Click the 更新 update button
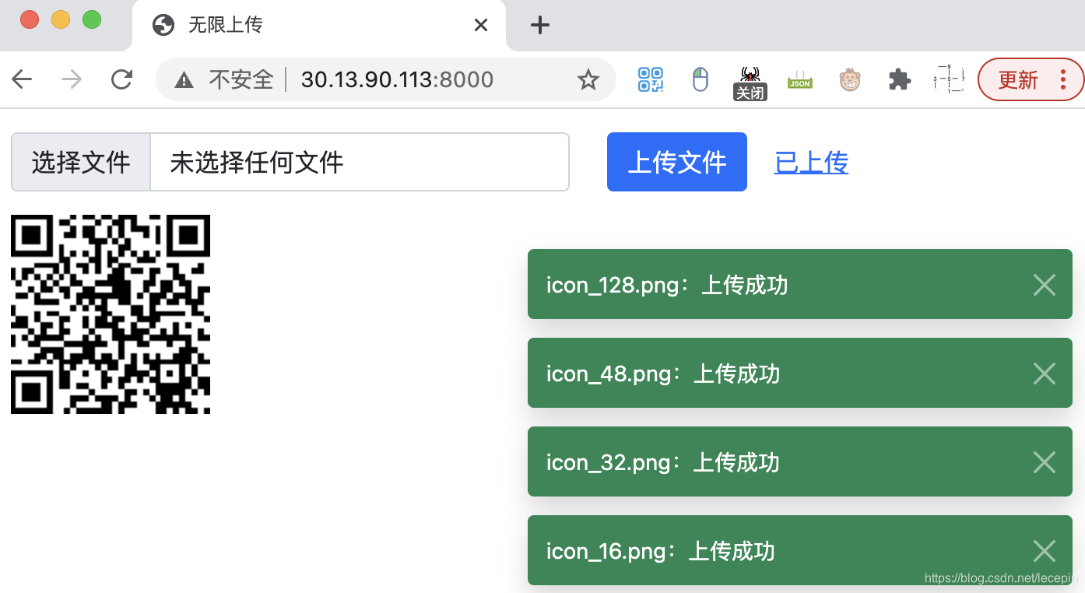 pos(1031,79)
